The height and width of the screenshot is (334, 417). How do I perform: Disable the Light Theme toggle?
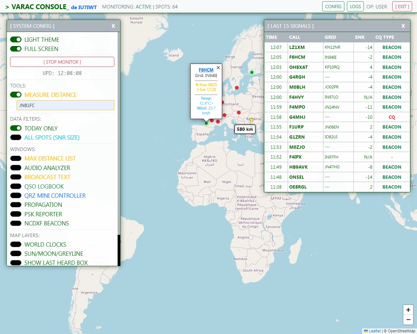[16, 40]
